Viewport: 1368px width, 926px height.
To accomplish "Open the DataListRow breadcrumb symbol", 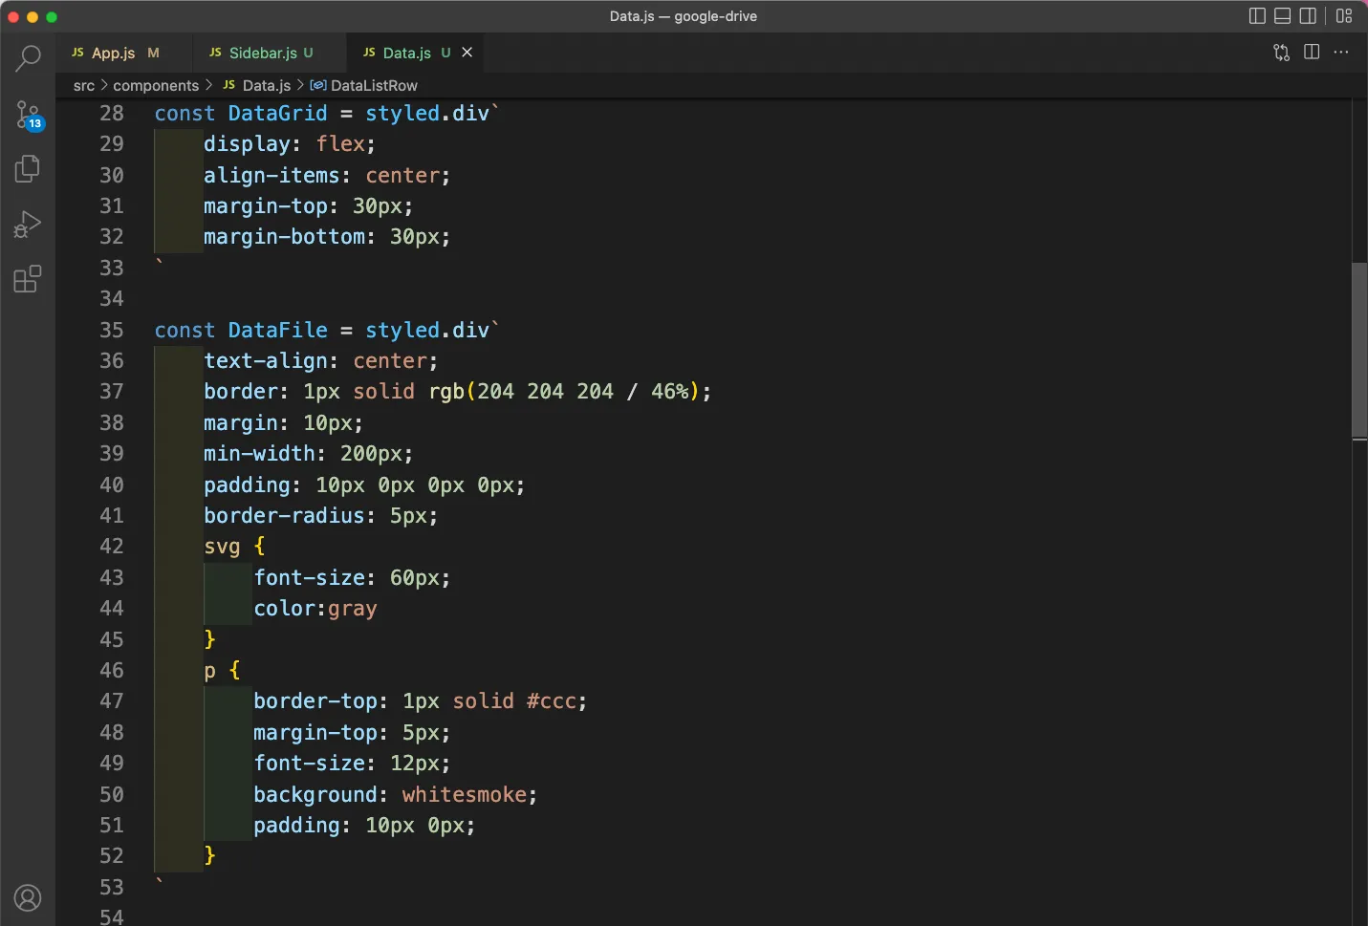I will 364,86.
